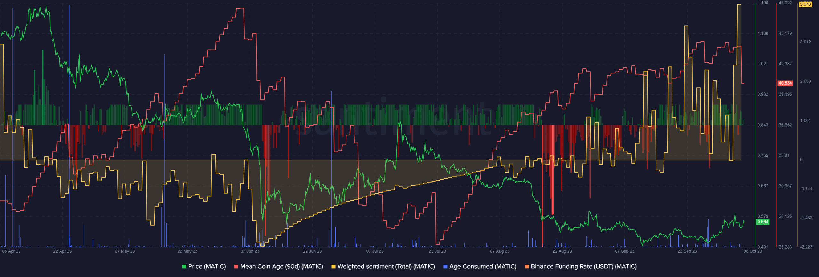Click the red 40.534 coin age badge
This screenshot has height=277, width=819.
point(785,83)
